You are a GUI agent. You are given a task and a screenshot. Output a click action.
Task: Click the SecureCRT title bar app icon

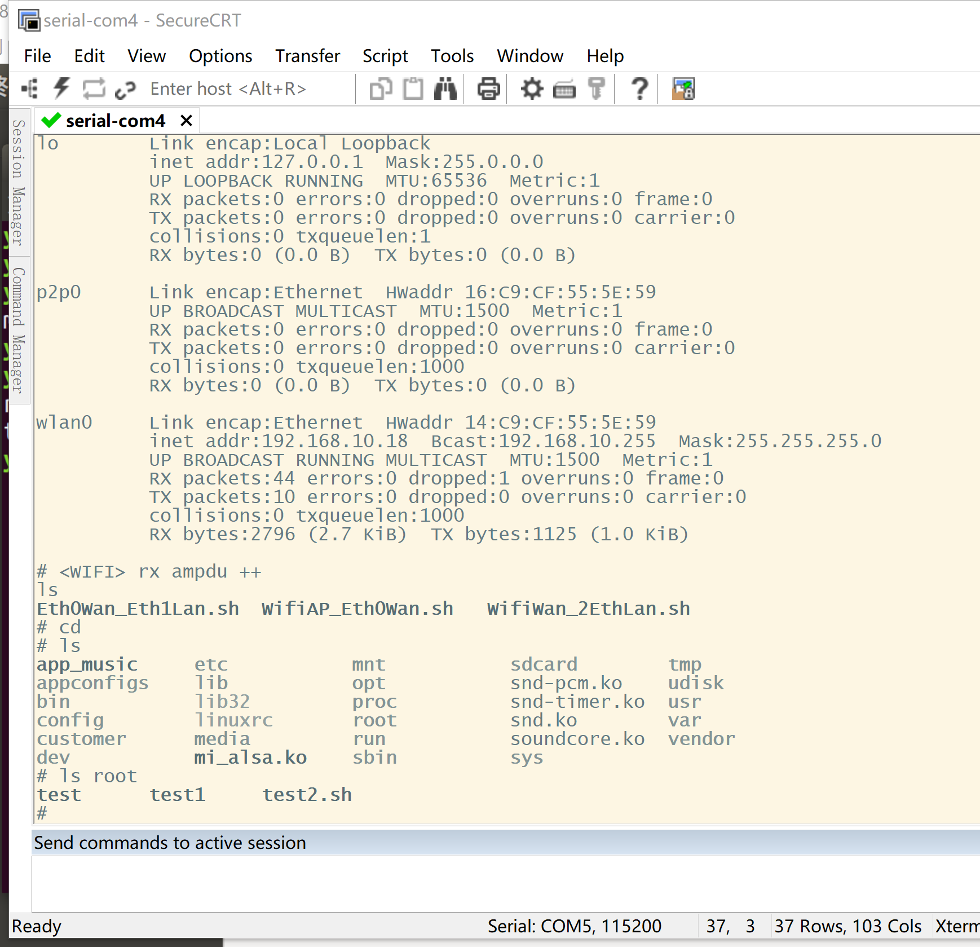point(29,20)
